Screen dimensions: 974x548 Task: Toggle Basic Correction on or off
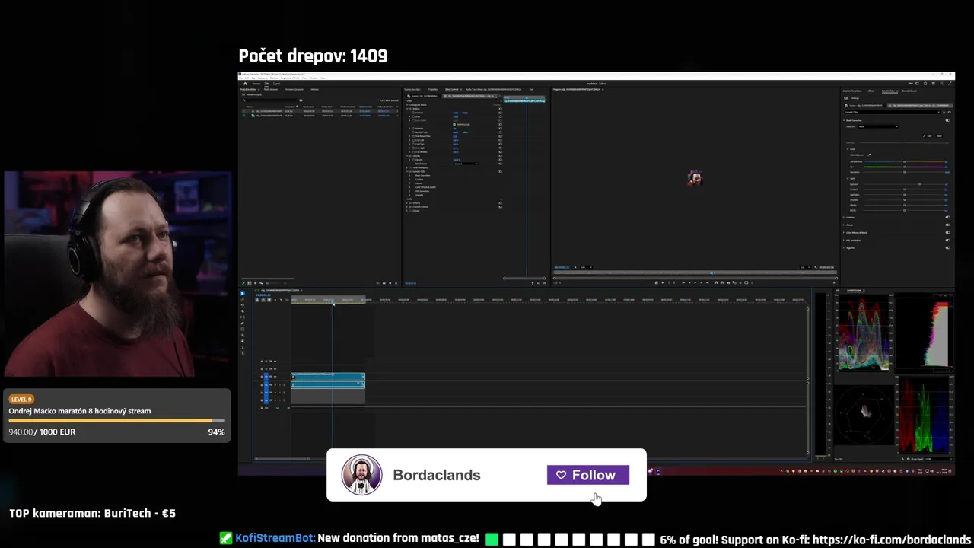pos(947,120)
